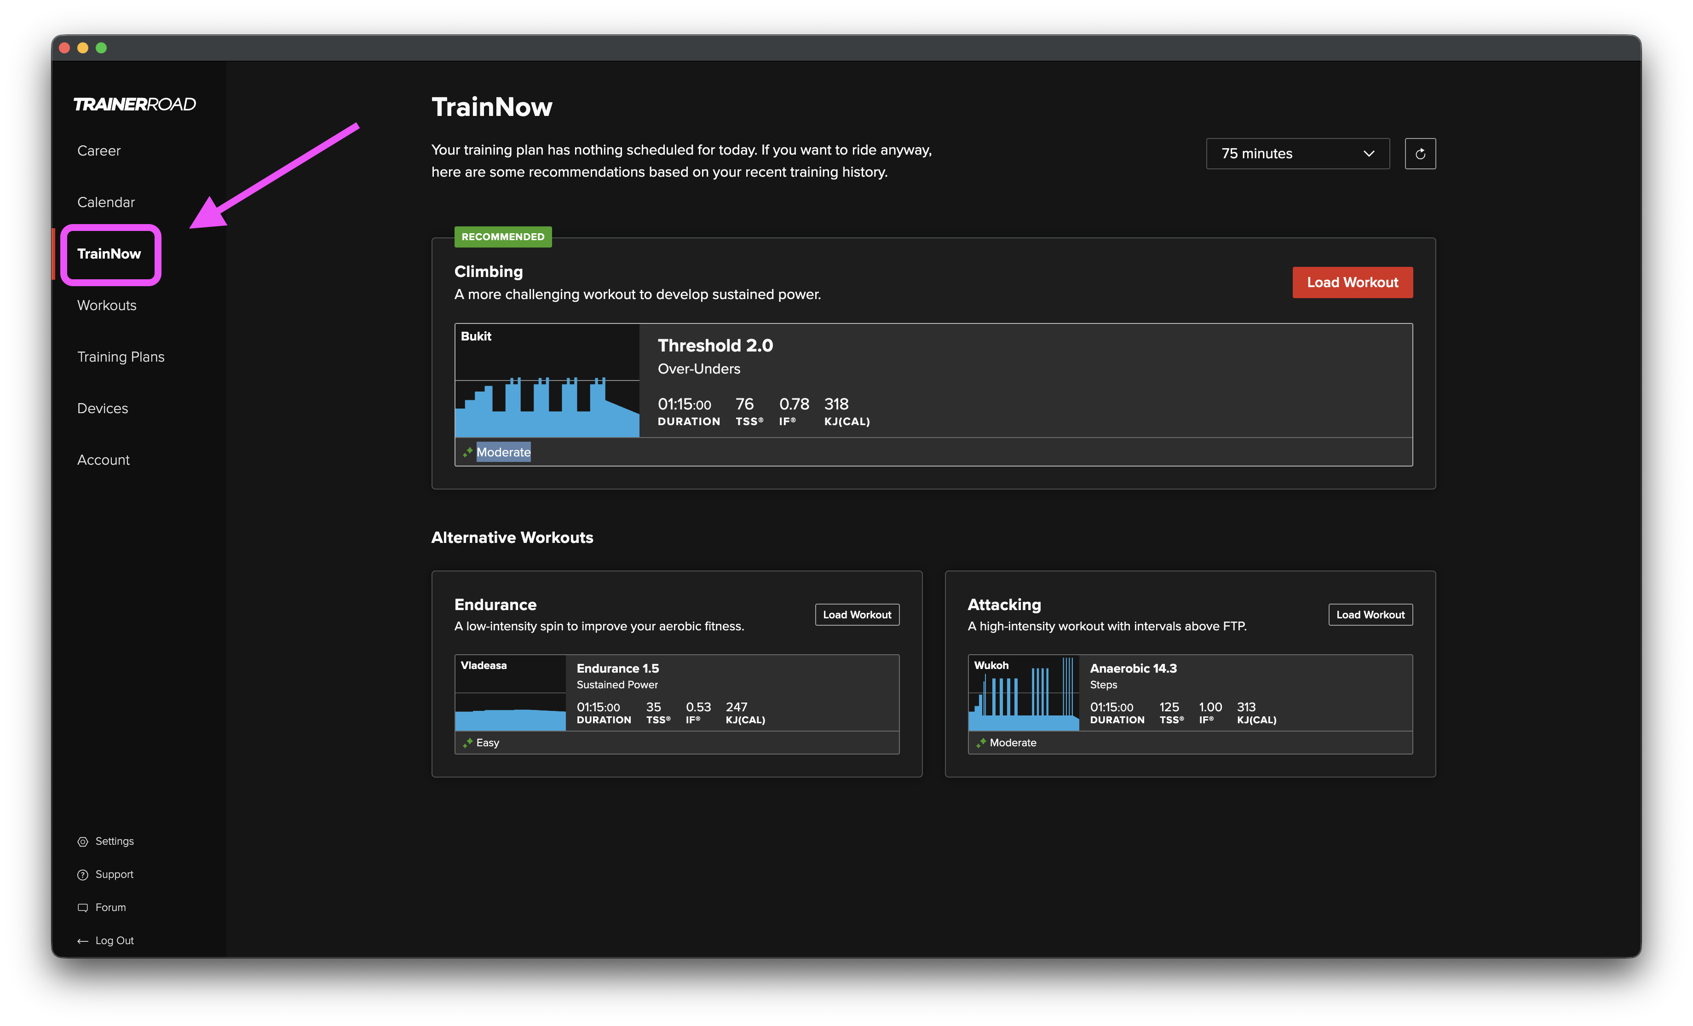Click the RECOMMENDED badge

pos(502,236)
